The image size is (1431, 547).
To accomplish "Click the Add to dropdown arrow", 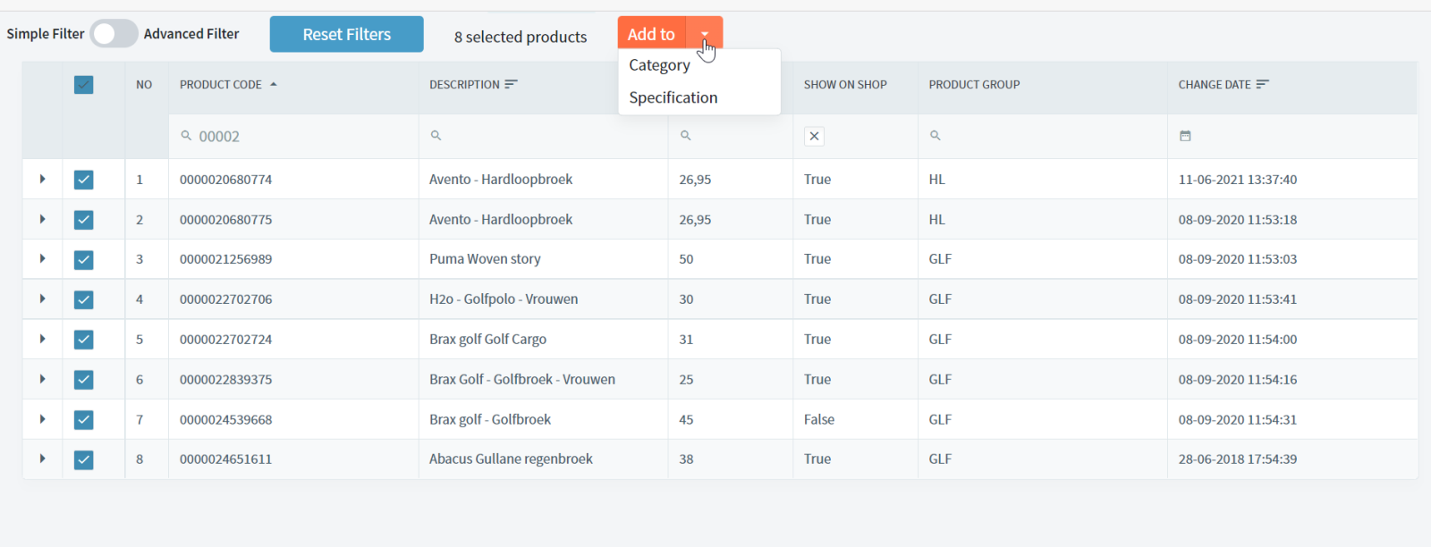I will pos(705,34).
